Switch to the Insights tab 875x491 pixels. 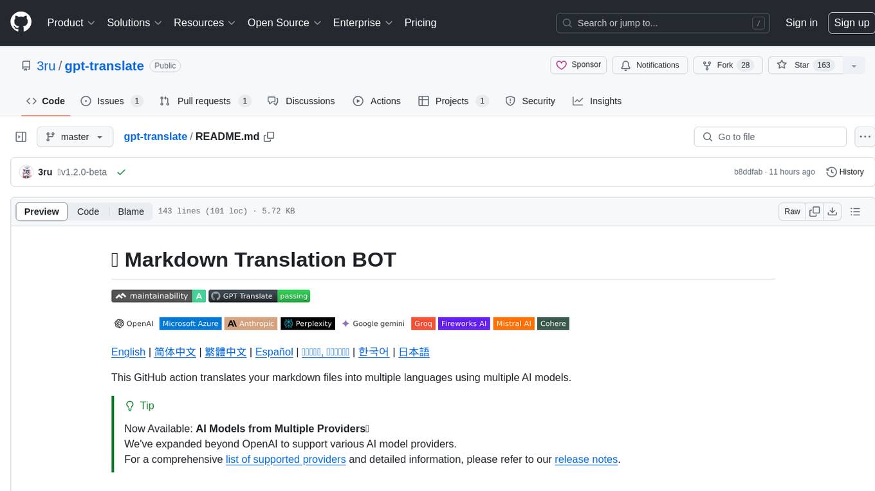[597, 101]
